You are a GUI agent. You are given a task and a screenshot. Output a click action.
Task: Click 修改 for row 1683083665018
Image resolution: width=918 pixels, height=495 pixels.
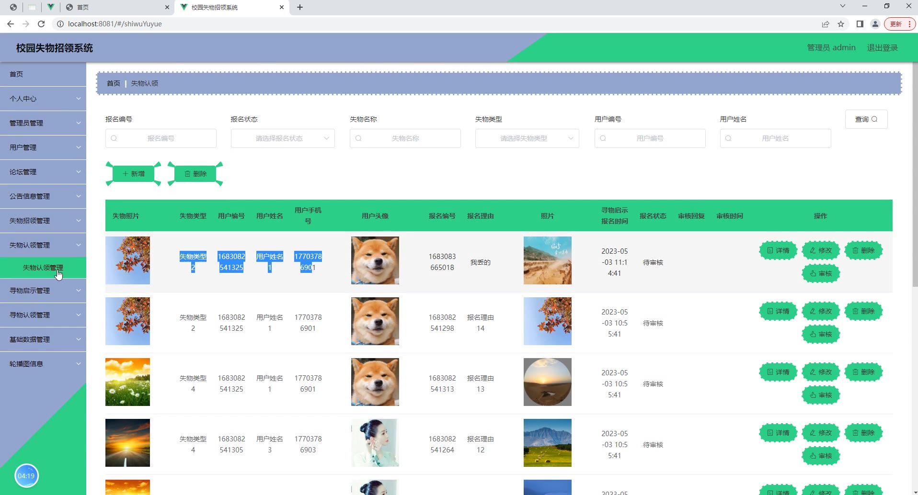point(821,250)
